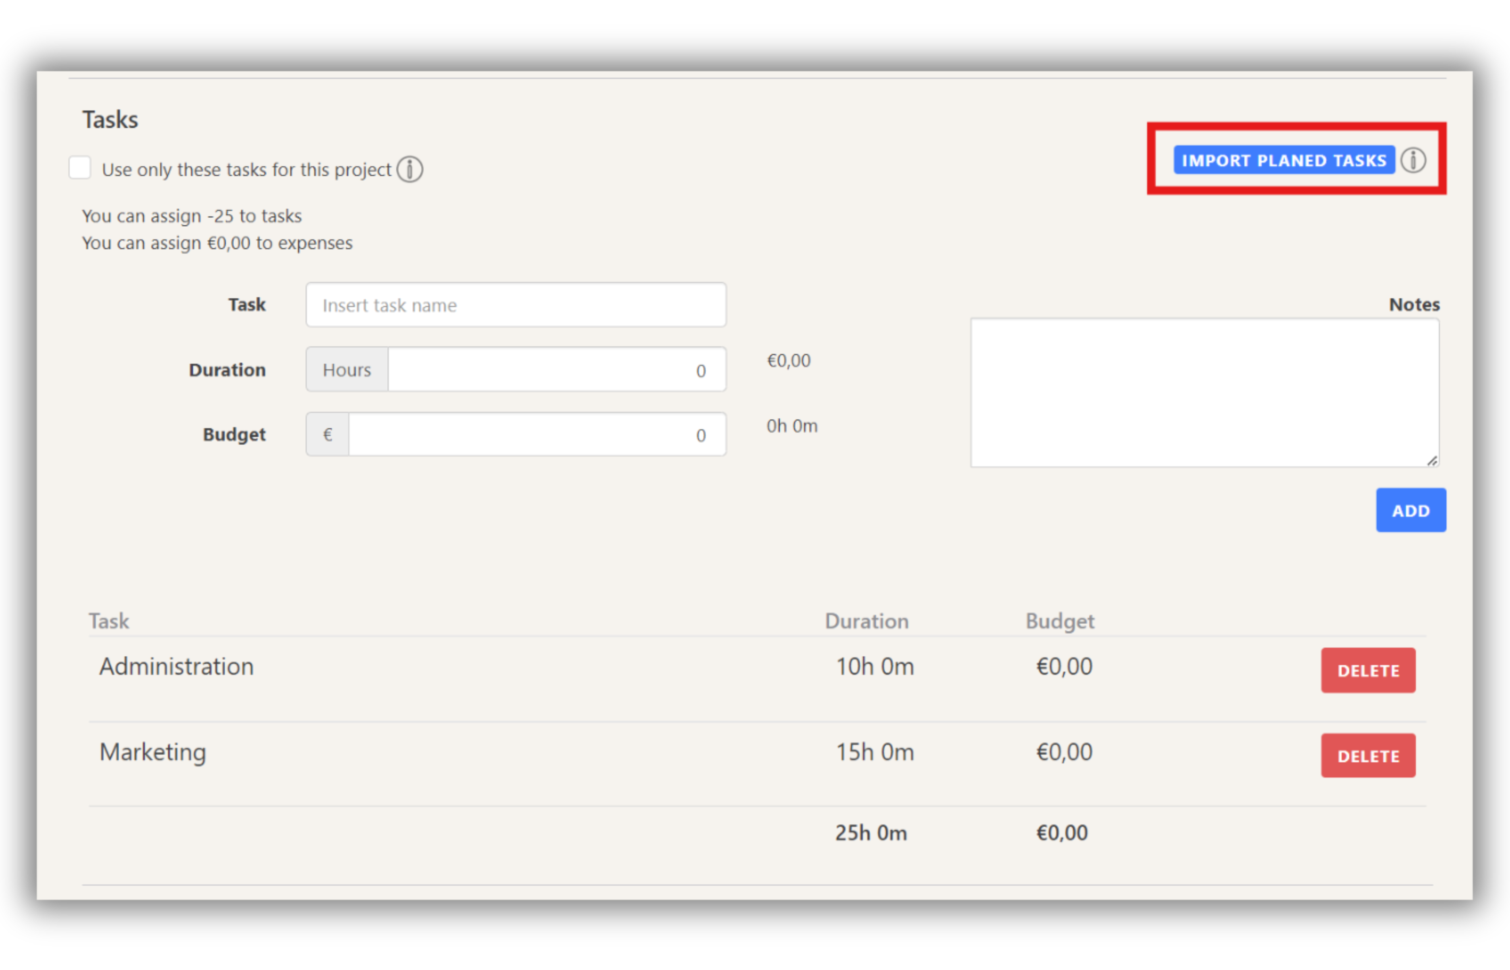Click the info icon beside the tasks checkbox
The height and width of the screenshot is (970, 1510).
point(411,169)
